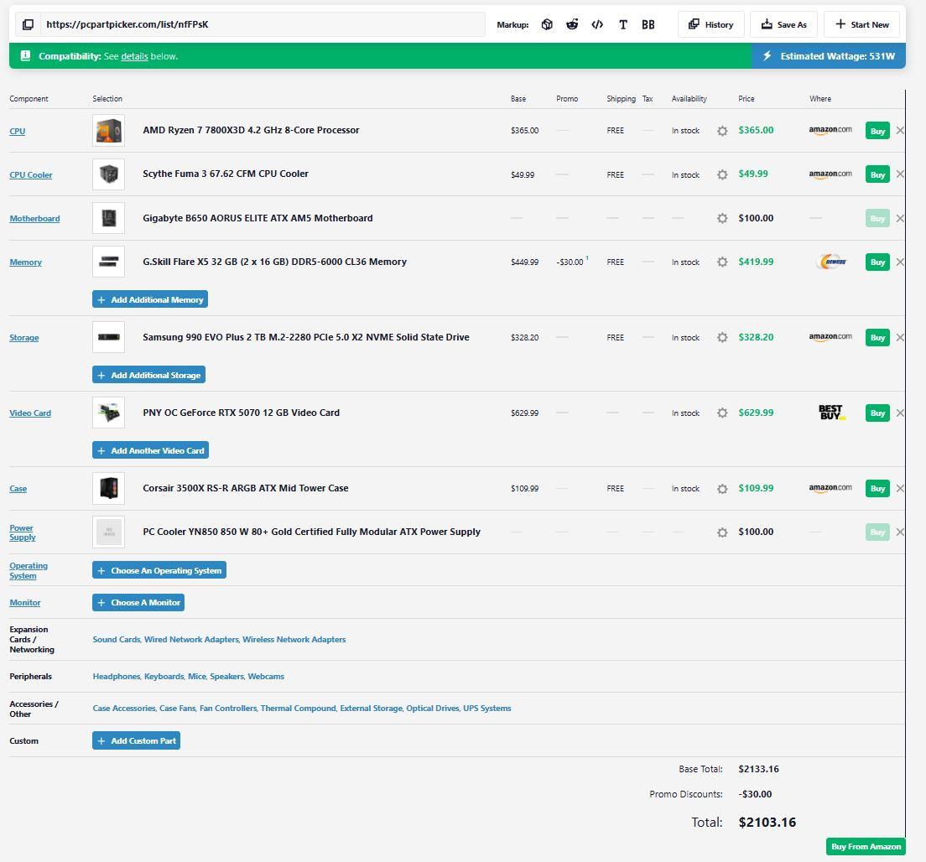Buy the Ryzen 7 7800X3D processor
Screen dimensions: 926x862
click(x=877, y=131)
